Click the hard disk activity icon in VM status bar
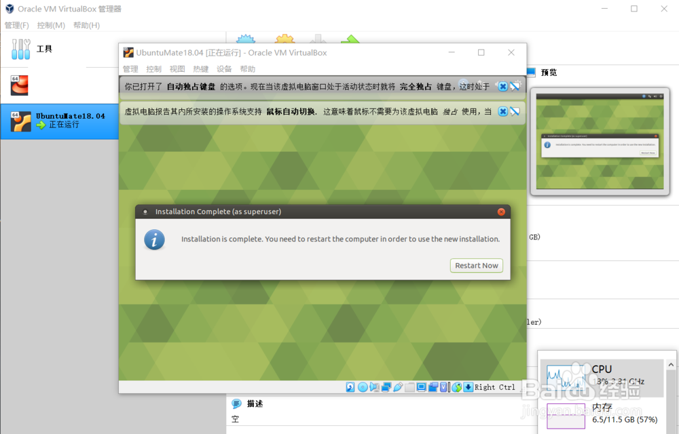The height and width of the screenshot is (434, 679). 350,387
